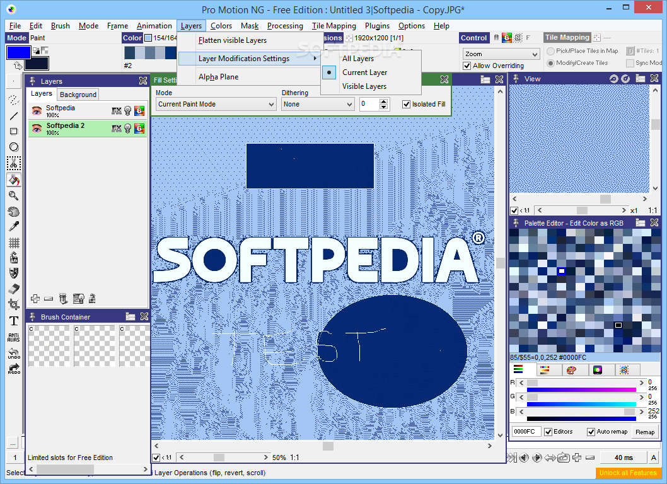Select Visible Layers submenu option
667x484 pixels.
coord(364,86)
